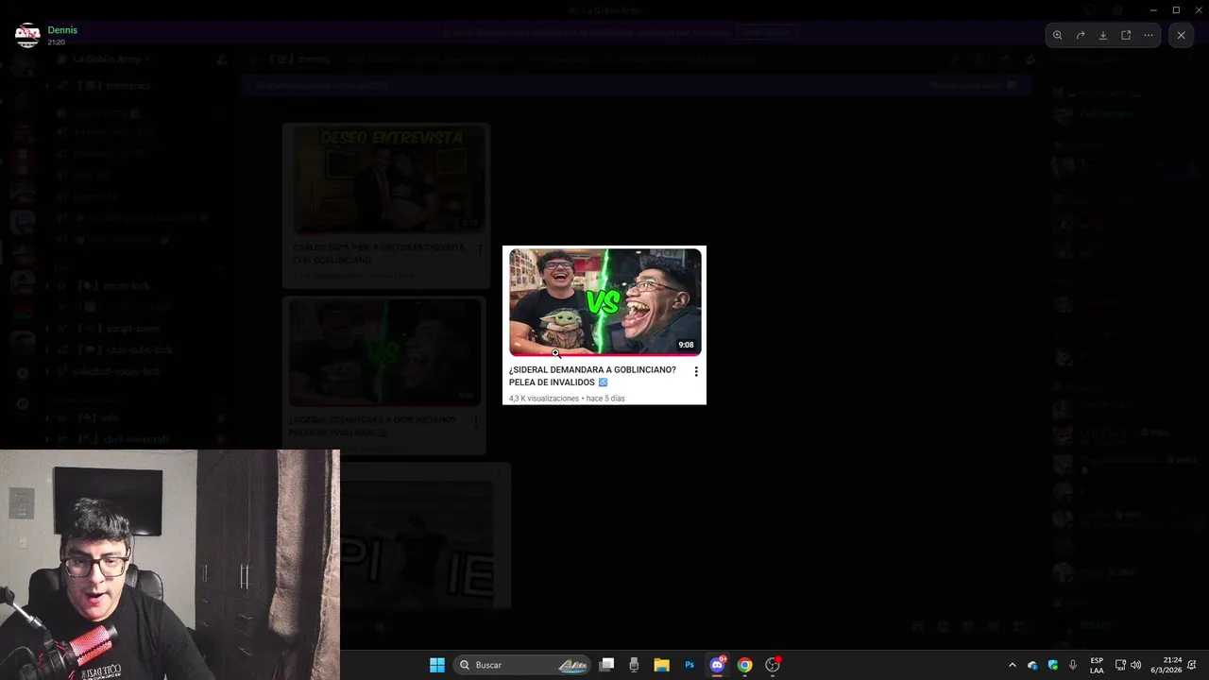1209x680 pixels.
Task: Open the Windows Start menu
Action: point(437,665)
